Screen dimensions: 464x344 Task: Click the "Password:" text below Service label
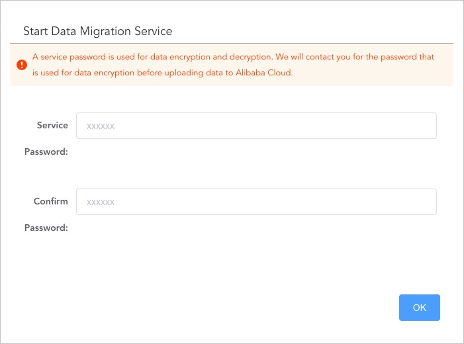pos(46,151)
